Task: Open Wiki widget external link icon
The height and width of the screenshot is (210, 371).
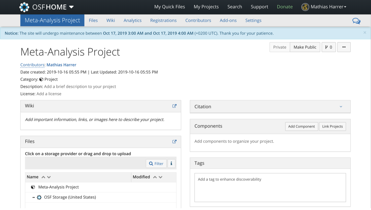Action: tap(174, 106)
